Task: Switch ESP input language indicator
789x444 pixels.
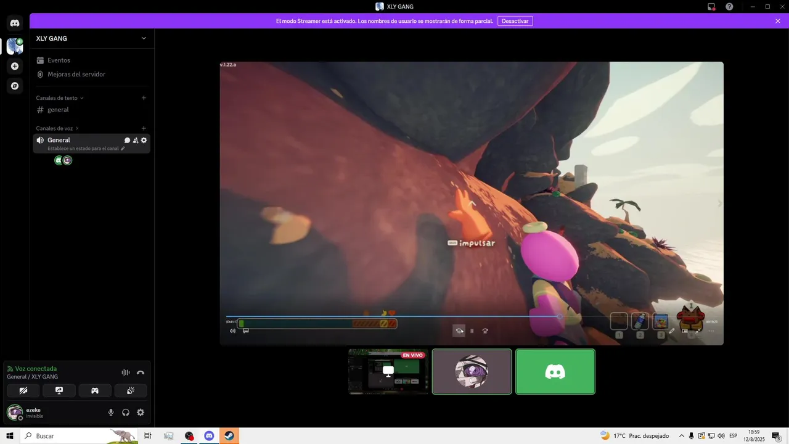Action: [734, 436]
